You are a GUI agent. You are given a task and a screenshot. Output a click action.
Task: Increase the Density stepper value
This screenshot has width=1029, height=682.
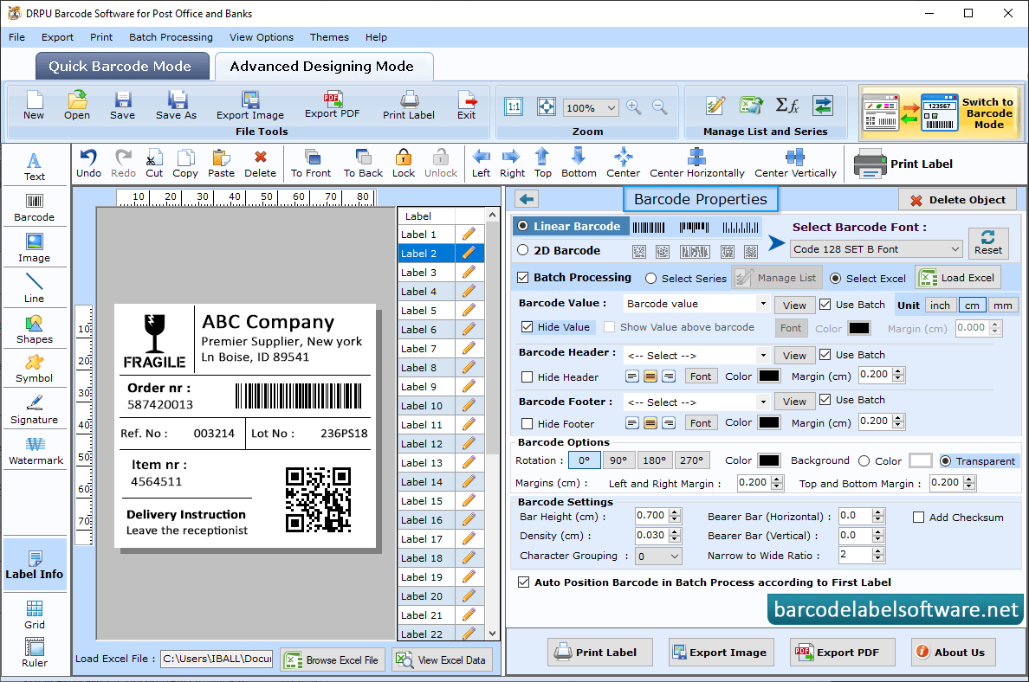point(675,531)
